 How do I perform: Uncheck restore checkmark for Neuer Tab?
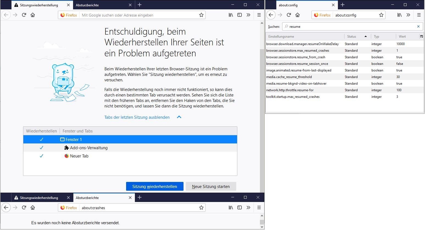click(x=41, y=156)
